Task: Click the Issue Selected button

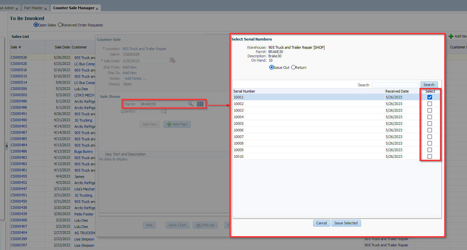Action: [x=346, y=223]
